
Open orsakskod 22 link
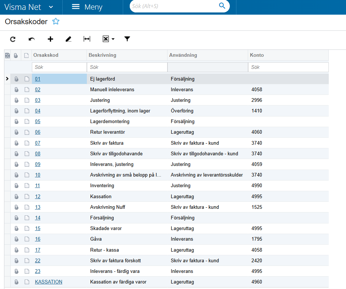(x=37, y=260)
